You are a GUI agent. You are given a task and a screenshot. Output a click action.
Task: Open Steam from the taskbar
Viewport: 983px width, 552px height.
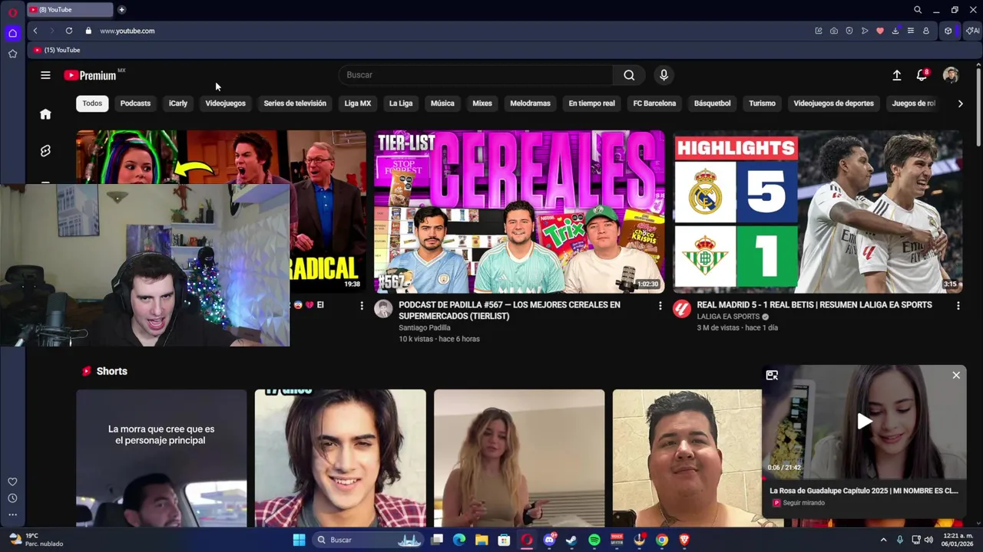(x=571, y=540)
